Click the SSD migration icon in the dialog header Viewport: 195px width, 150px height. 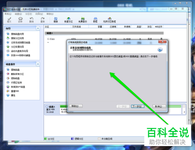(x=160, y=50)
